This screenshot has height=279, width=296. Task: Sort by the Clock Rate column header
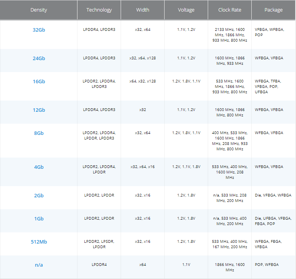coord(230,10)
